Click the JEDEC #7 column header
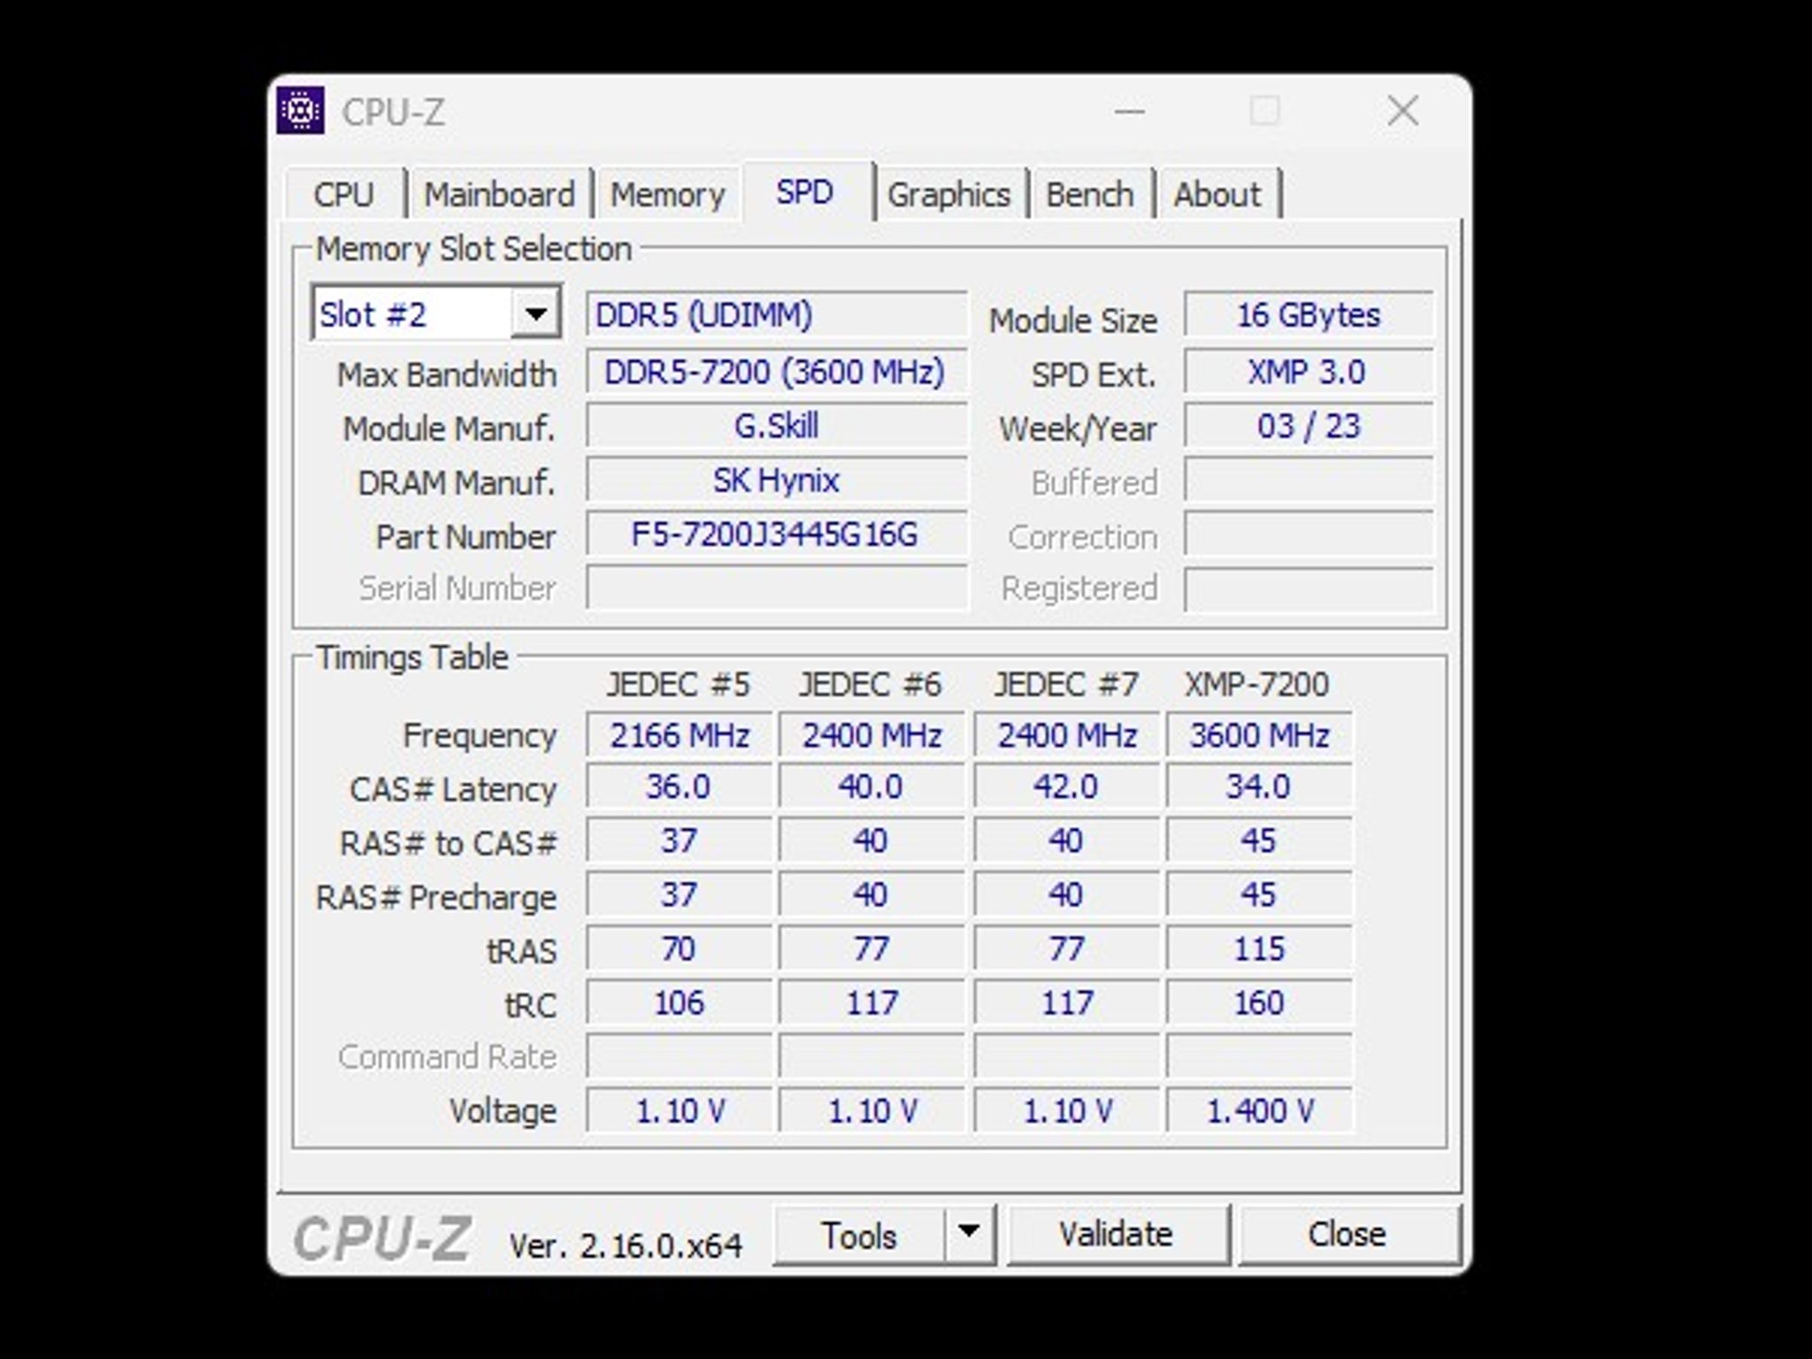Image resolution: width=1812 pixels, height=1359 pixels. [1066, 684]
